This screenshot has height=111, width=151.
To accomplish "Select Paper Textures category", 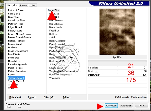I will click(15, 68).
